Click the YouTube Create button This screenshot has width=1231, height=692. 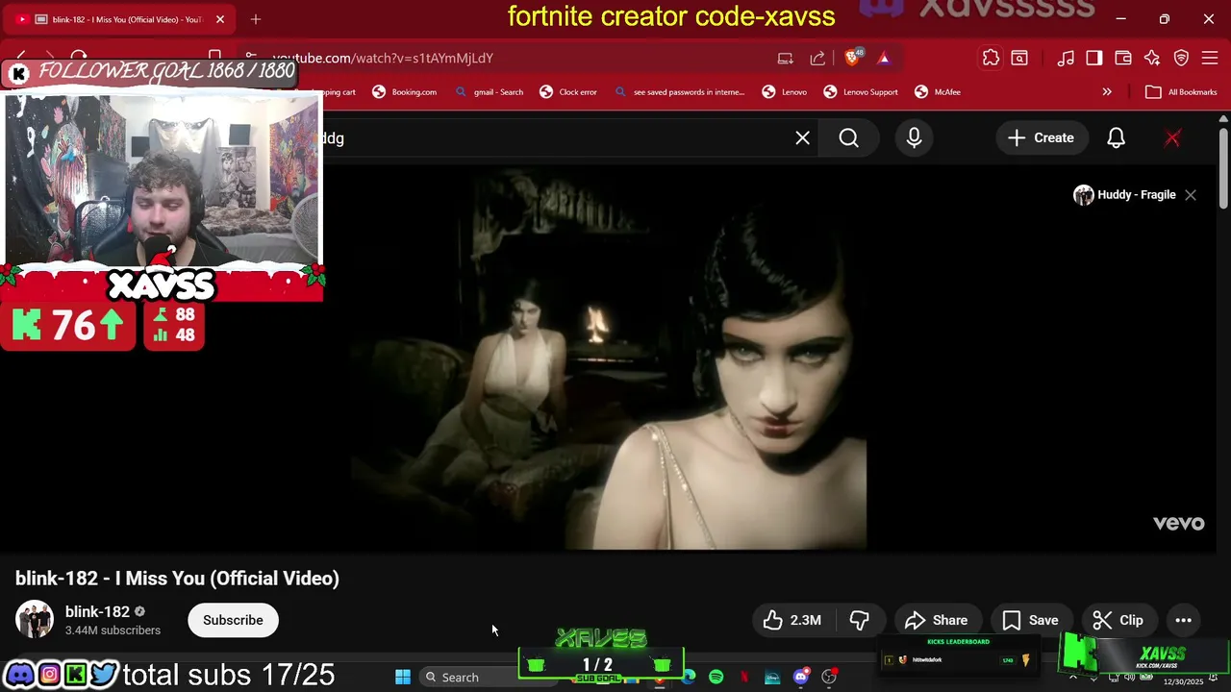tap(1041, 137)
